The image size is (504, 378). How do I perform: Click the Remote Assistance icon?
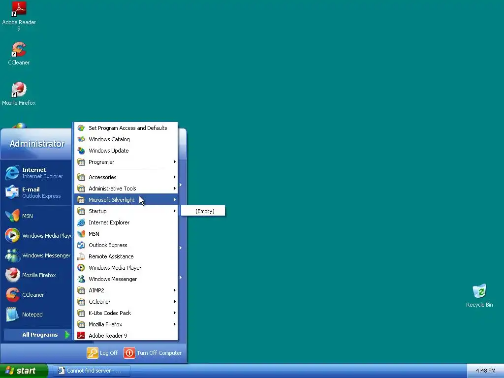(x=81, y=256)
